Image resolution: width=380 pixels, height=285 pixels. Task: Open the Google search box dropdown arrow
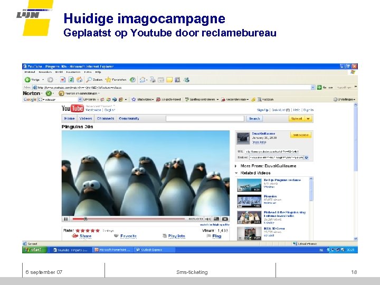click(x=80, y=99)
